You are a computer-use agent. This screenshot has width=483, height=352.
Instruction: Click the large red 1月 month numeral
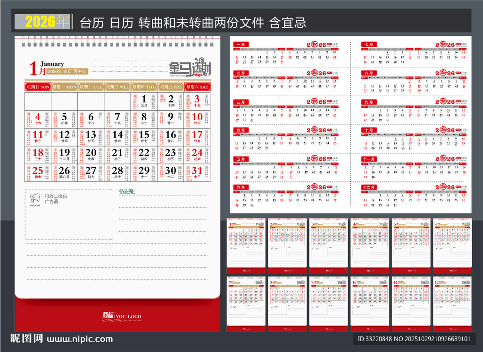coord(37,69)
